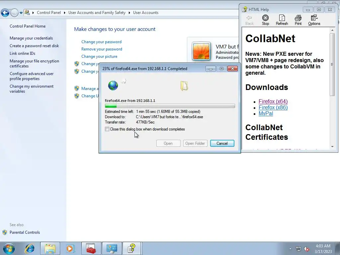Open the Options menu in HTML Help
340x255 pixels.
coord(314,20)
